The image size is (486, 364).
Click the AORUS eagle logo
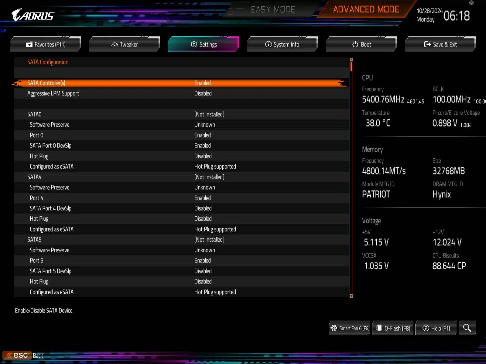pos(33,15)
